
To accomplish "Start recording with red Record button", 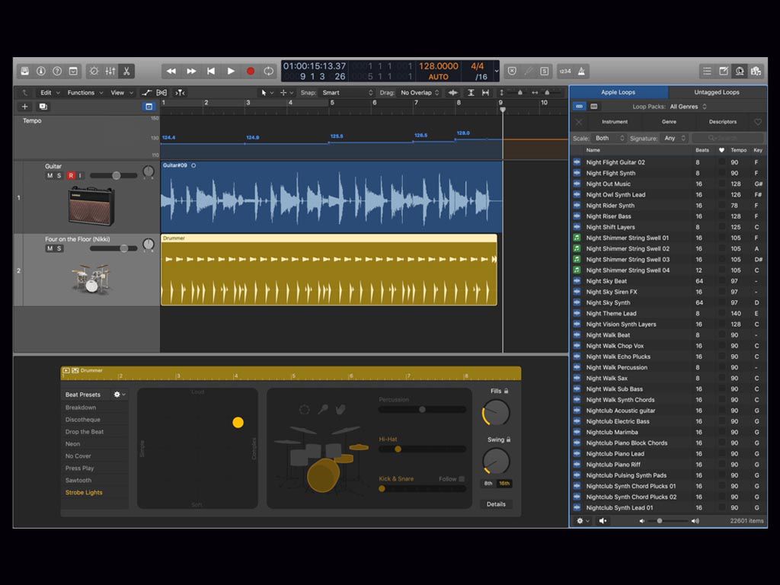I will click(251, 71).
